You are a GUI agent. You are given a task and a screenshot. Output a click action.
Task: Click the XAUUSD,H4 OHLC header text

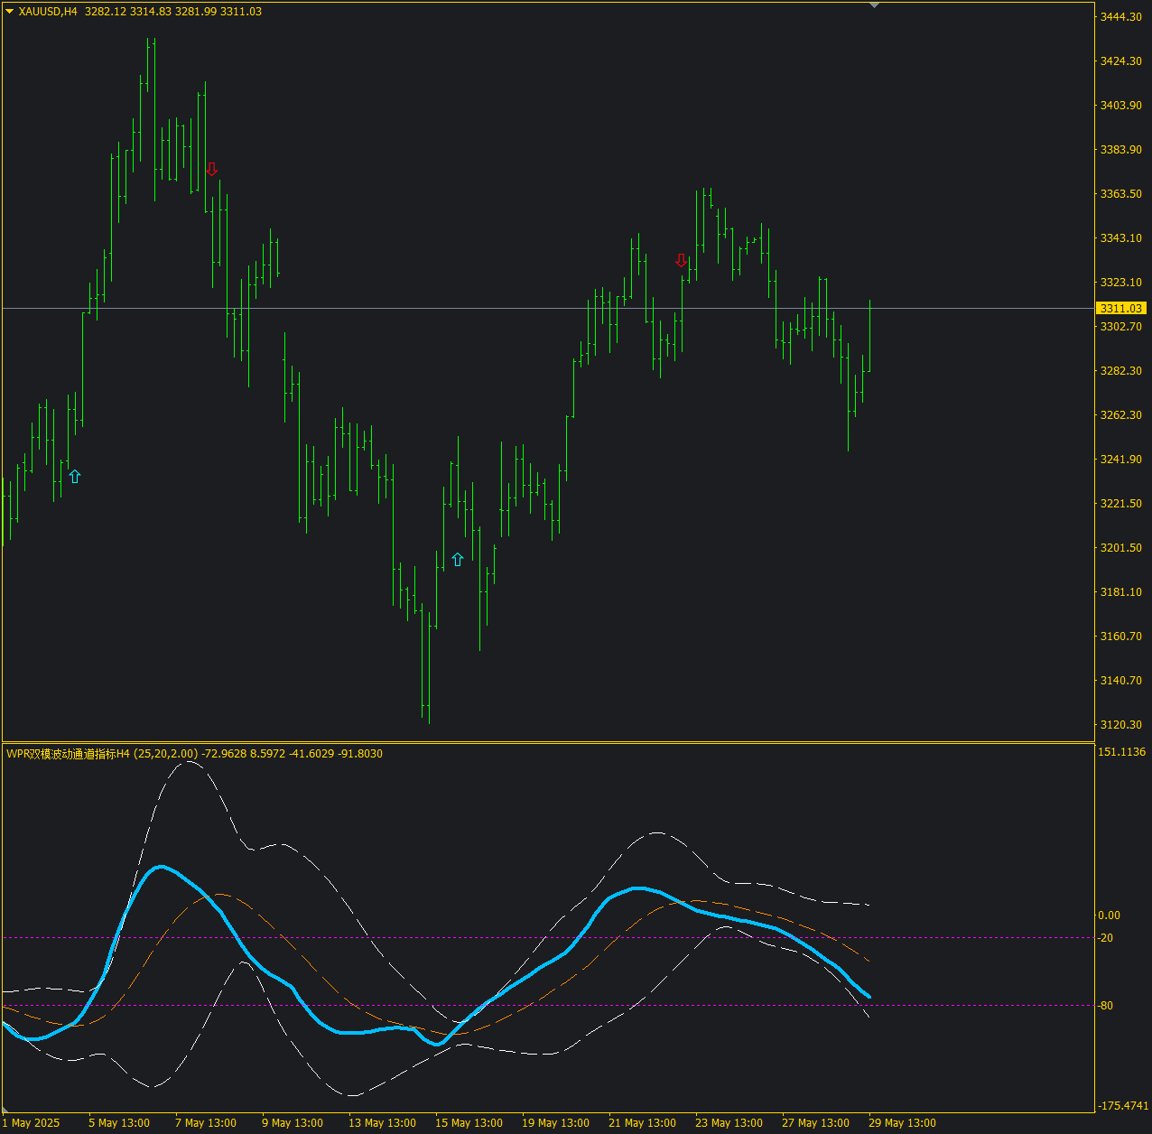coord(140,12)
